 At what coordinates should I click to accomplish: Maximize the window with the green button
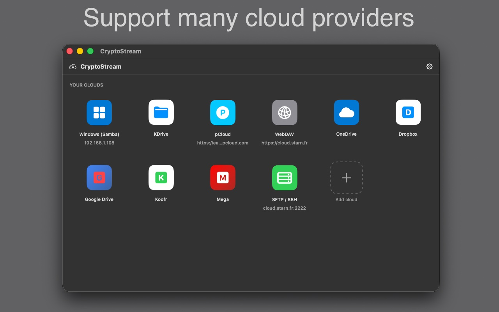[x=90, y=51]
